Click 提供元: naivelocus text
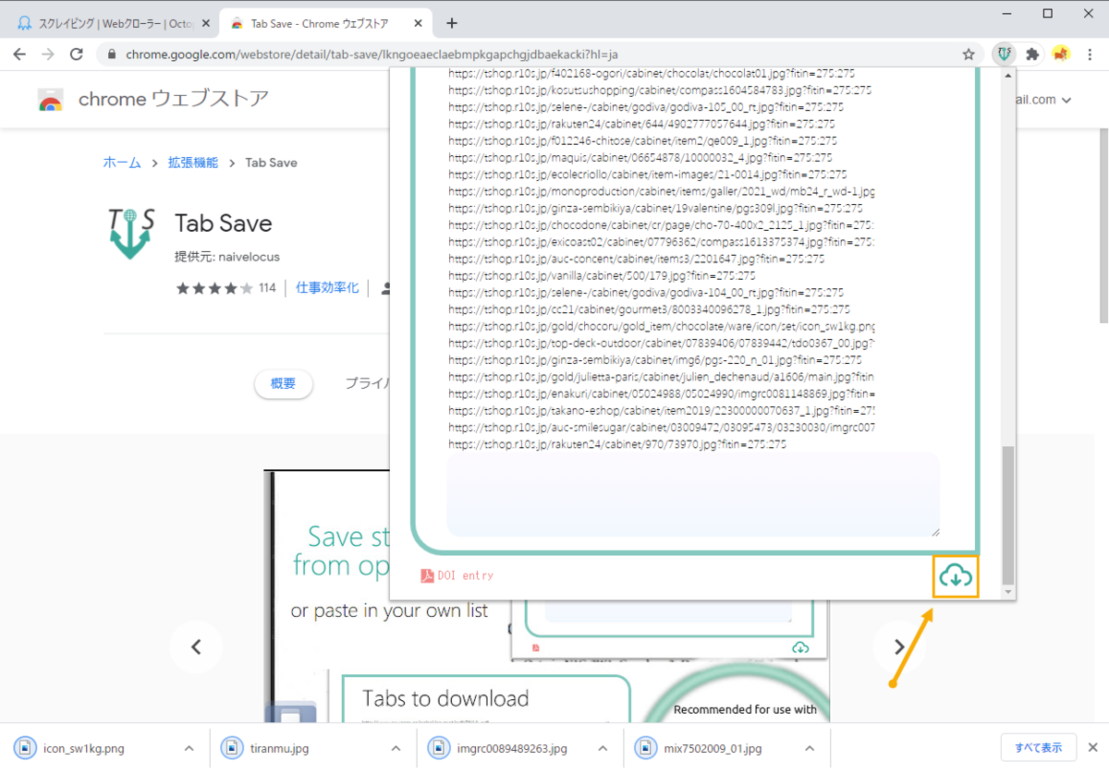 click(x=226, y=256)
